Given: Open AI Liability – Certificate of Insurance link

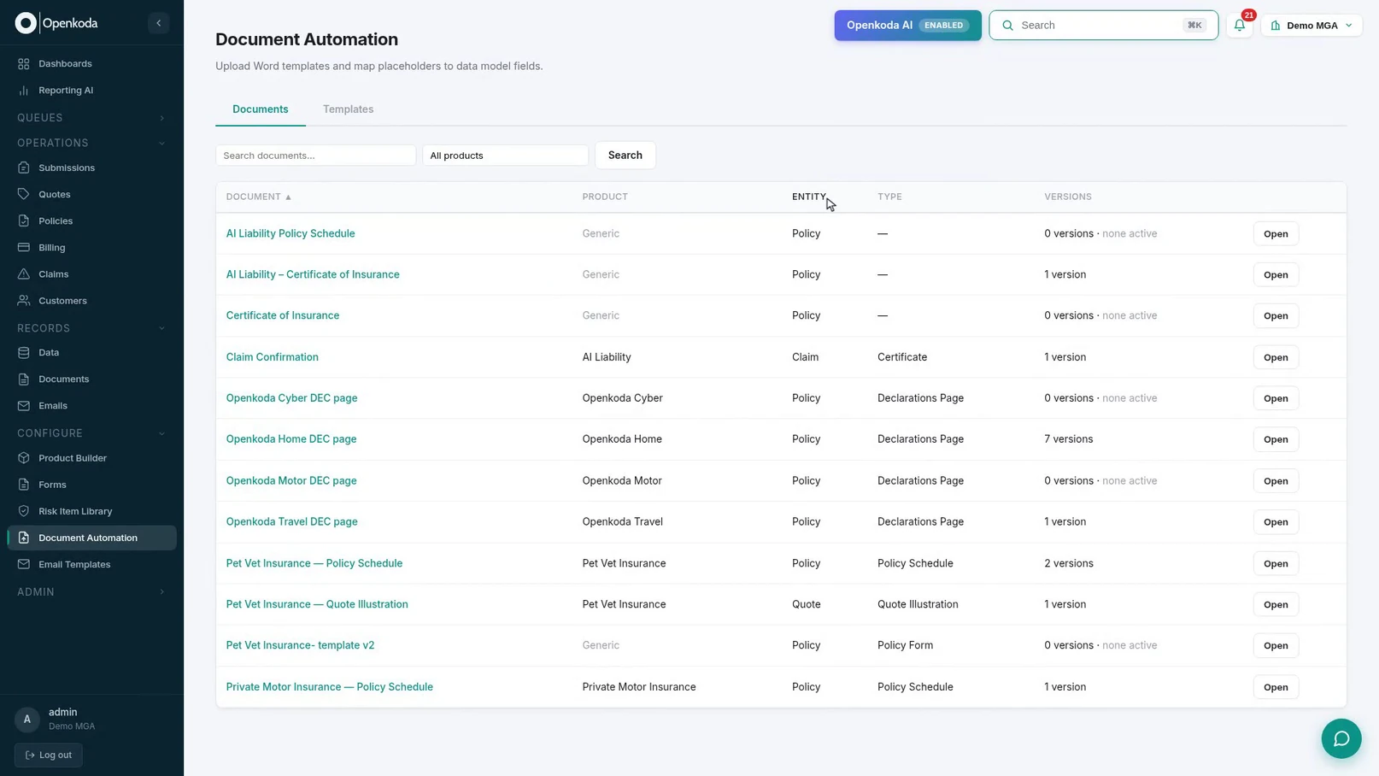Looking at the screenshot, I should (313, 274).
